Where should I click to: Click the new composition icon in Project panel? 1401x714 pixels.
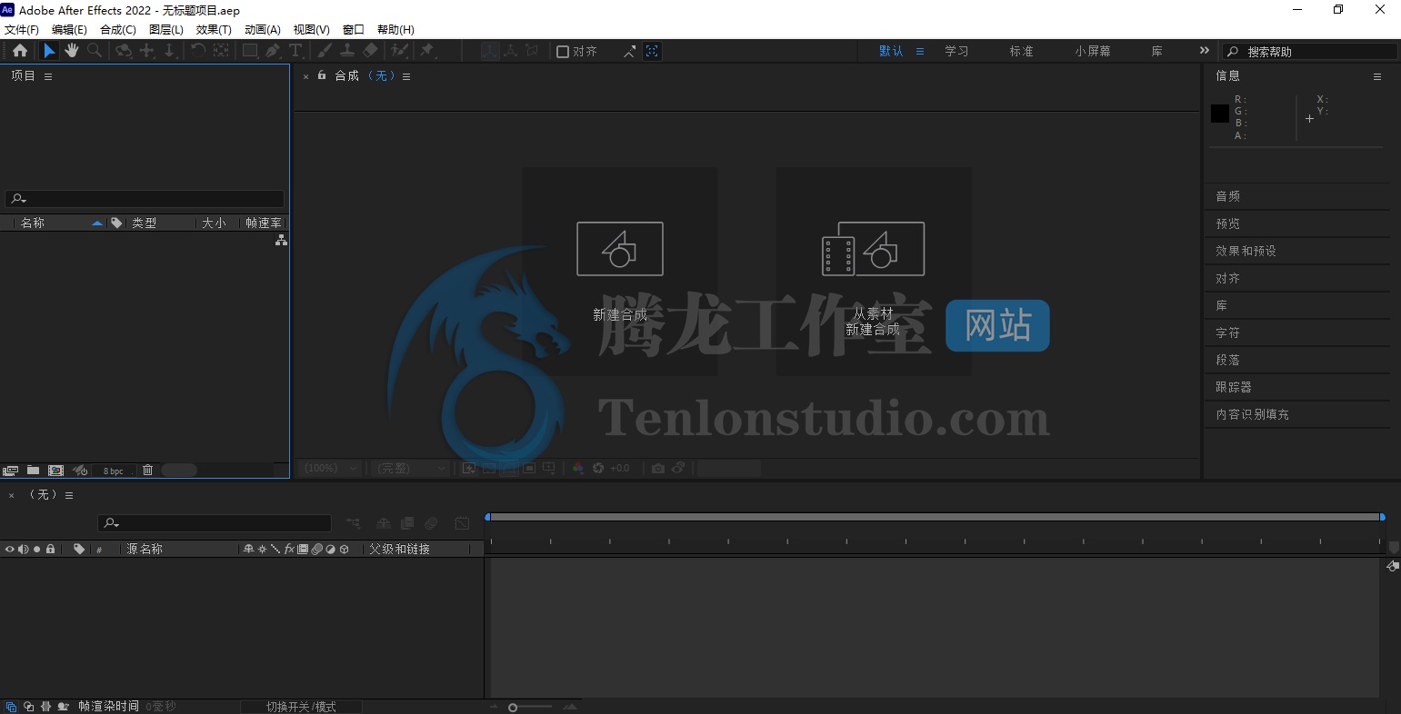55,471
